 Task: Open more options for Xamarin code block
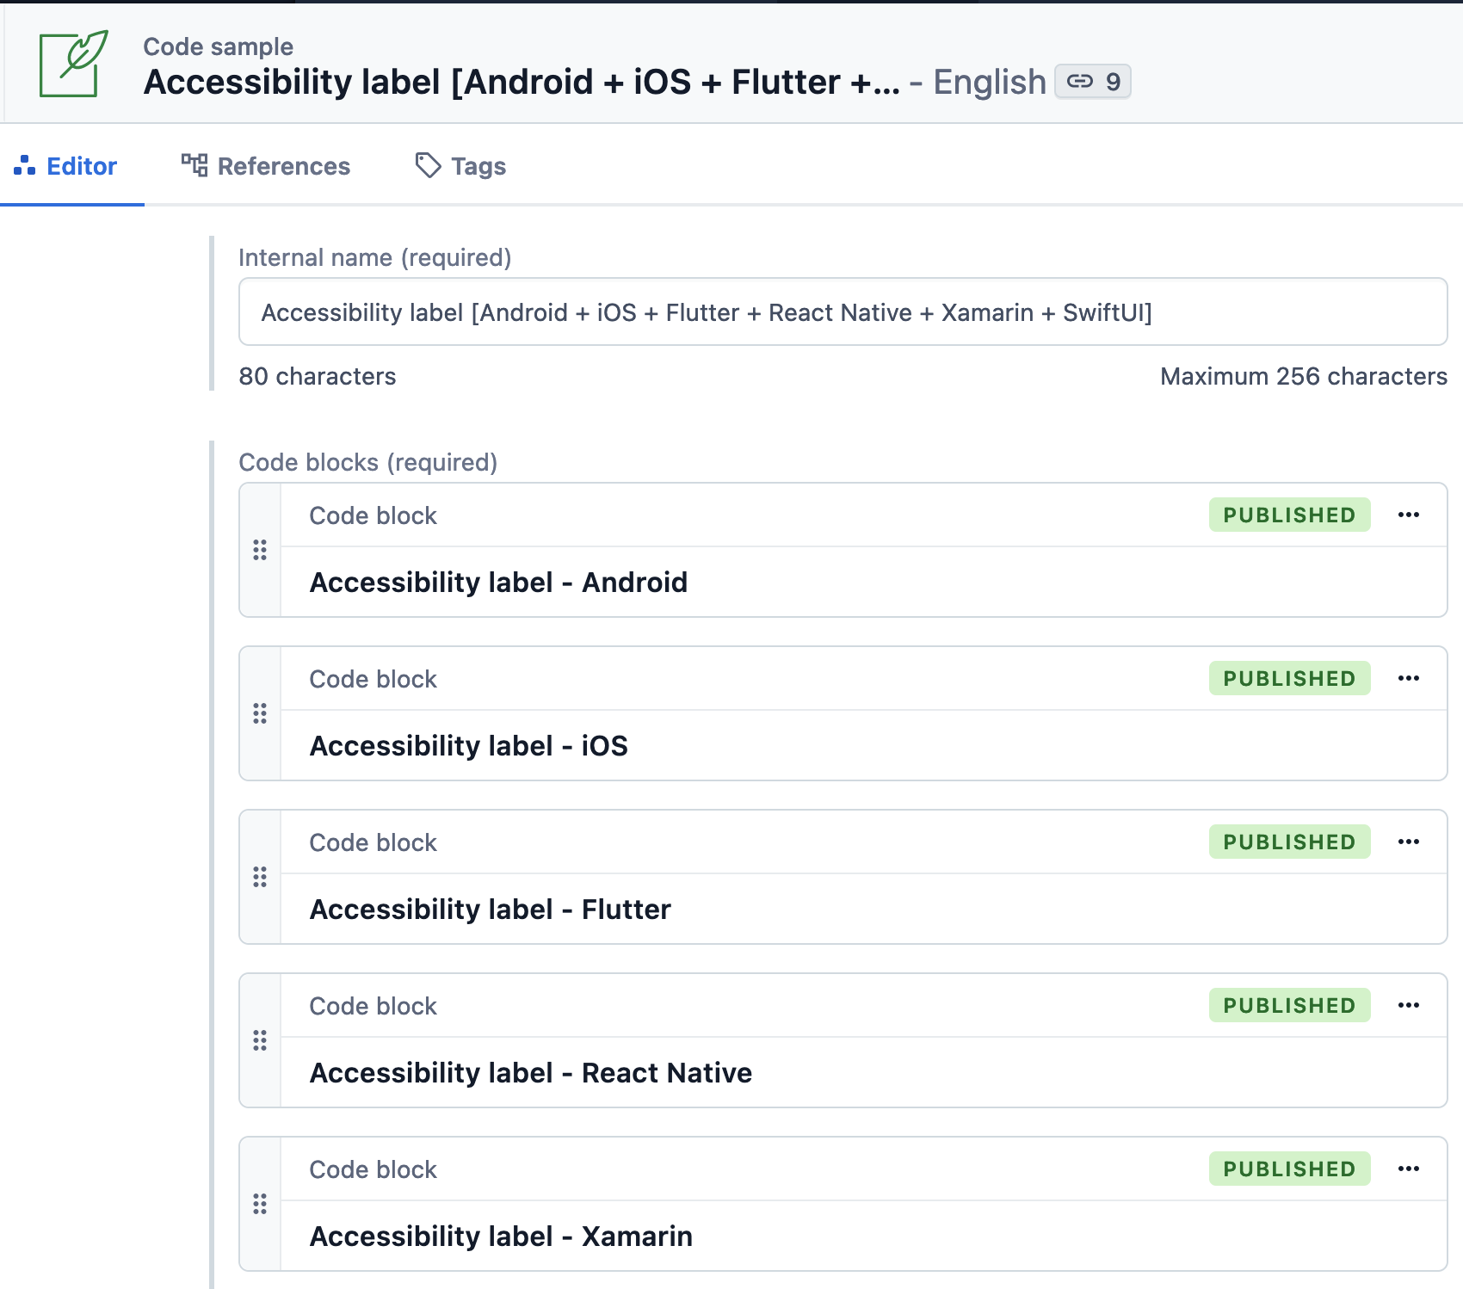(1409, 1169)
